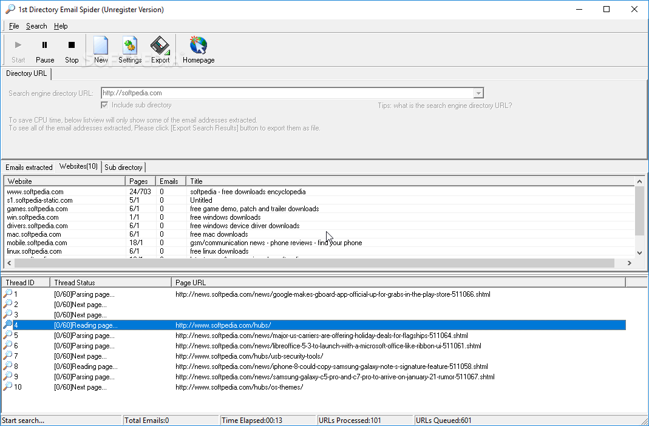Select the Websites(10) tab
This screenshot has width=649, height=426.
tap(79, 166)
